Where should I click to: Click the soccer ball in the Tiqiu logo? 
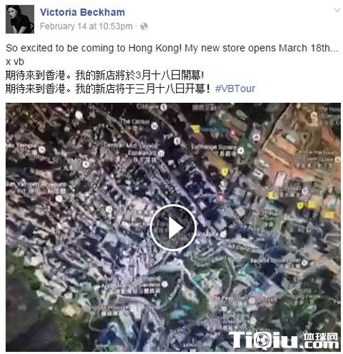(x=262, y=340)
